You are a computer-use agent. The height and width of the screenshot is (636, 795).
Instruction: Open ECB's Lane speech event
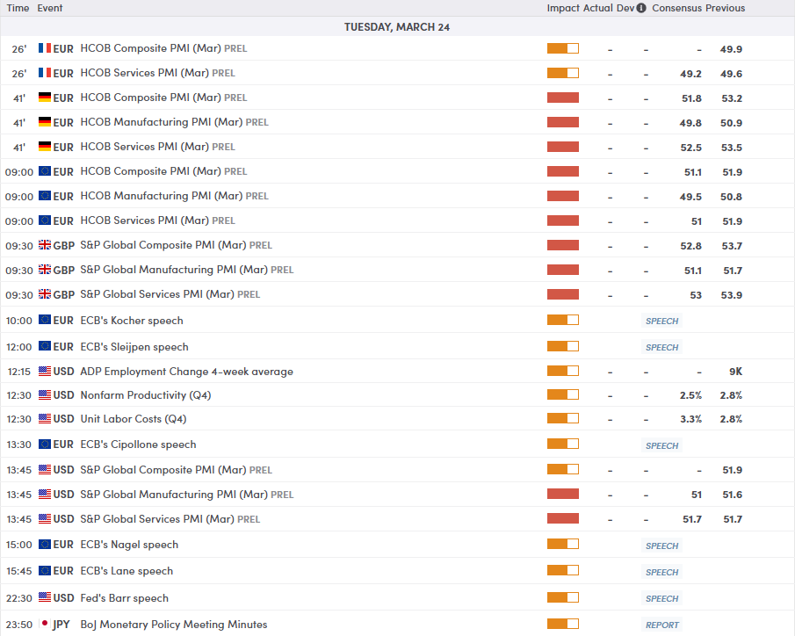point(126,571)
